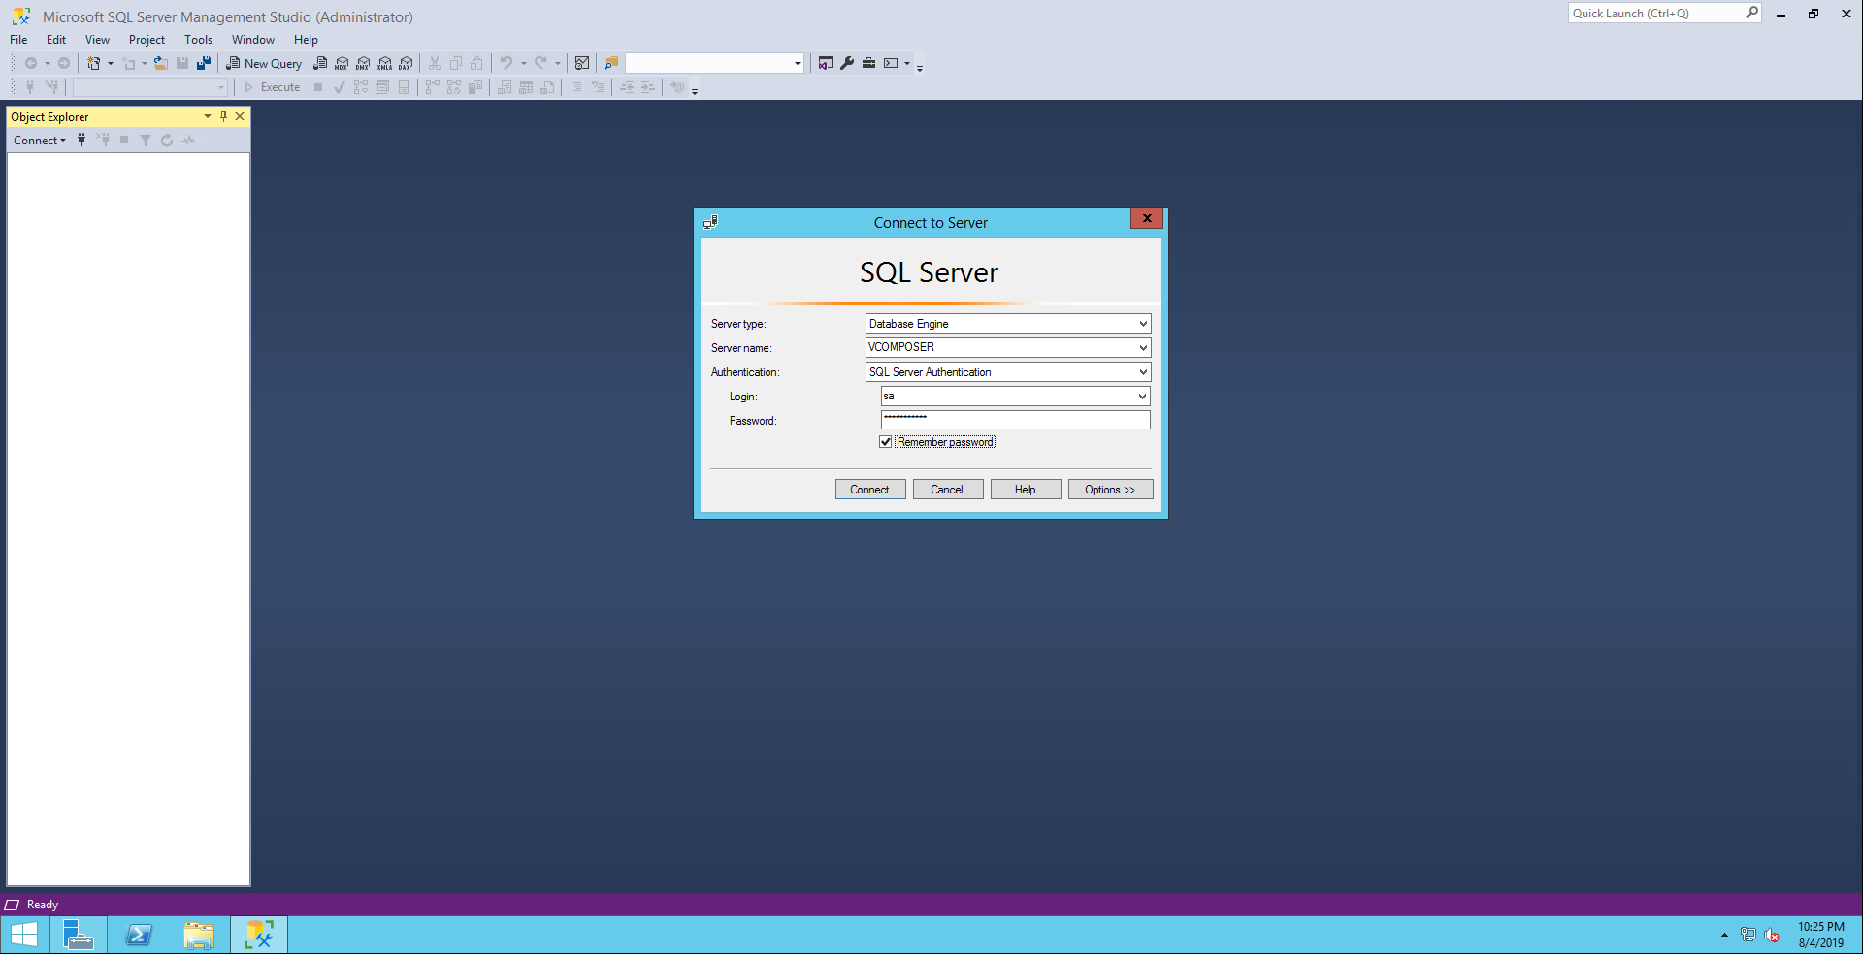Click the DAX query icon
The width and height of the screenshot is (1863, 954).
point(406,63)
